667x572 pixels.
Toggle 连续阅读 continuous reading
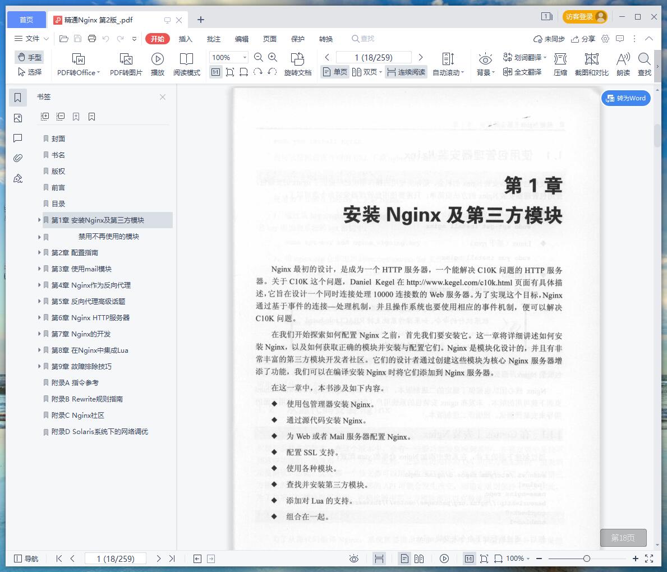406,72
